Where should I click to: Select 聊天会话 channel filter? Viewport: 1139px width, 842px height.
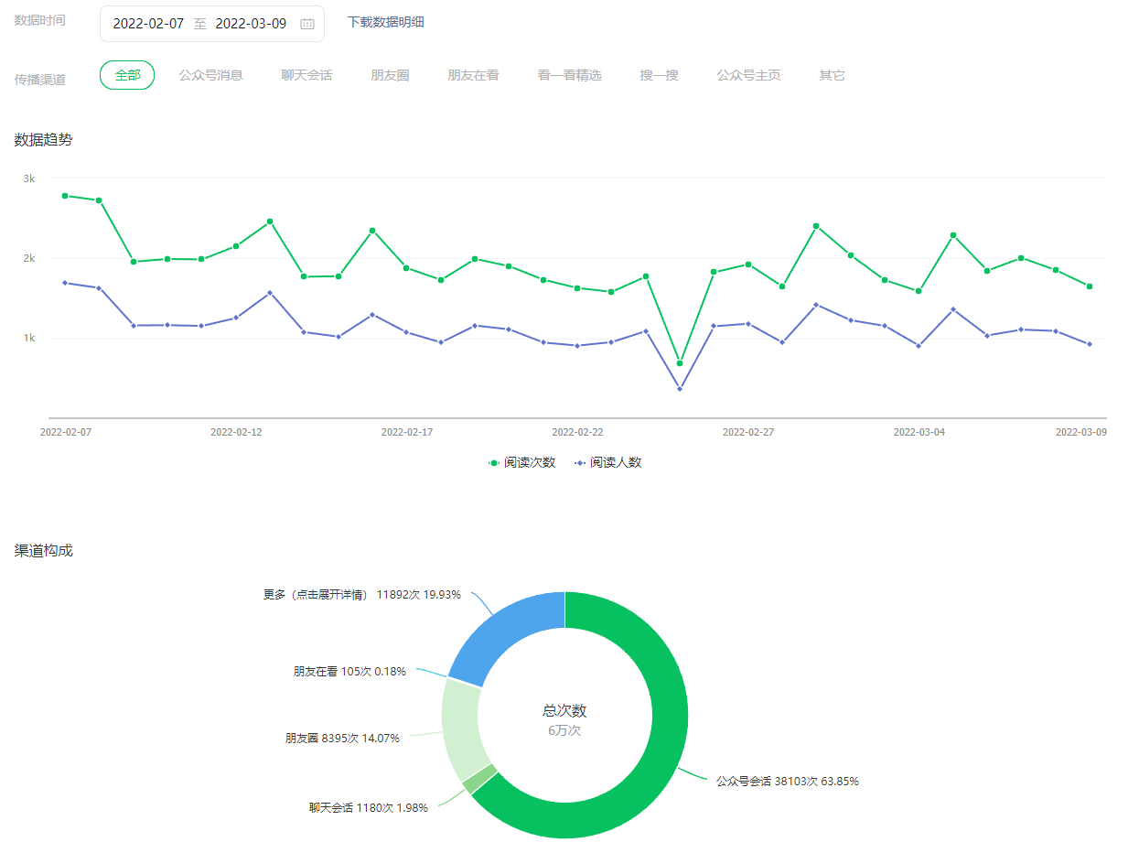click(x=306, y=75)
